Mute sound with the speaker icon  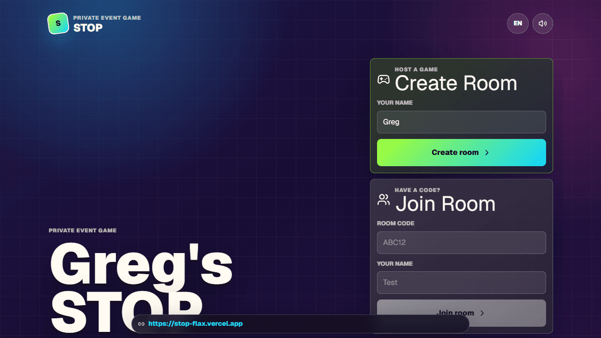coord(543,23)
